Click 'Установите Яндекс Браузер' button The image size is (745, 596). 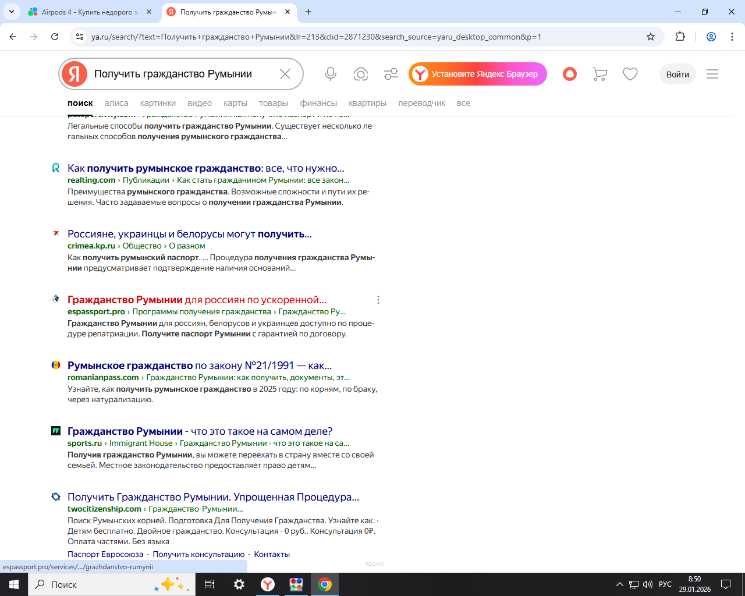[x=478, y=74]
